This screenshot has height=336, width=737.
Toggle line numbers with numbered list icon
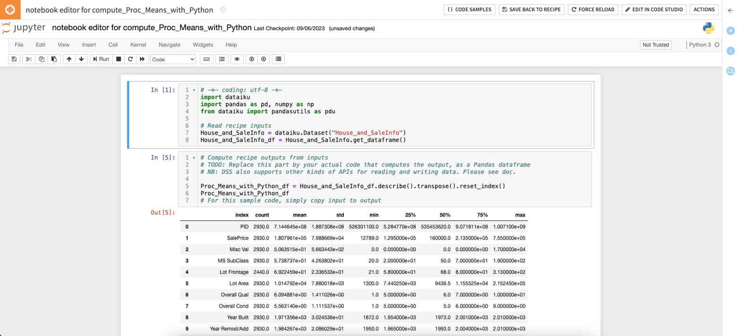pos(222,59)
